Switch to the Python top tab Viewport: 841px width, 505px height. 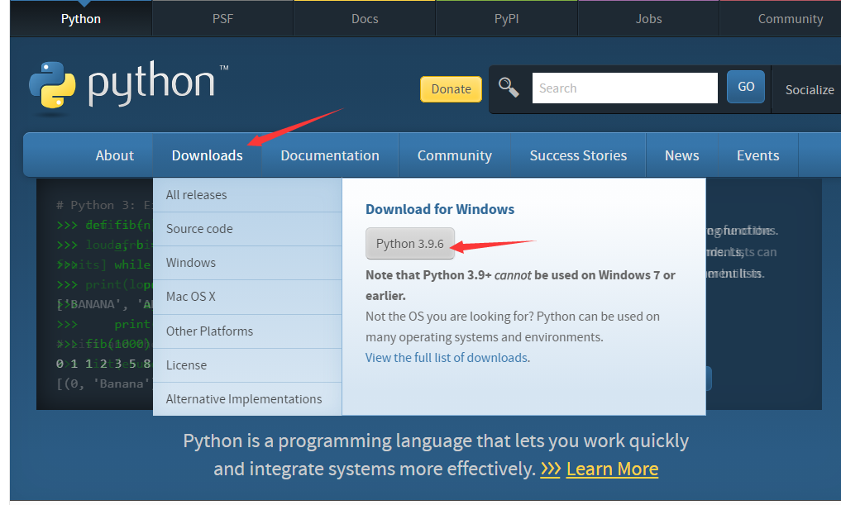pos(81,19)
